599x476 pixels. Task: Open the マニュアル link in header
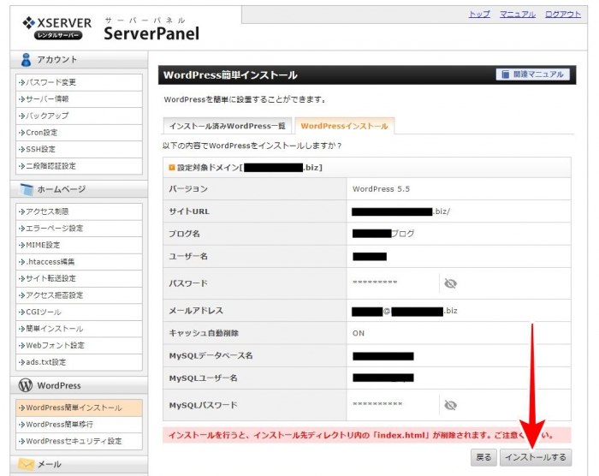tap(518, 15)
